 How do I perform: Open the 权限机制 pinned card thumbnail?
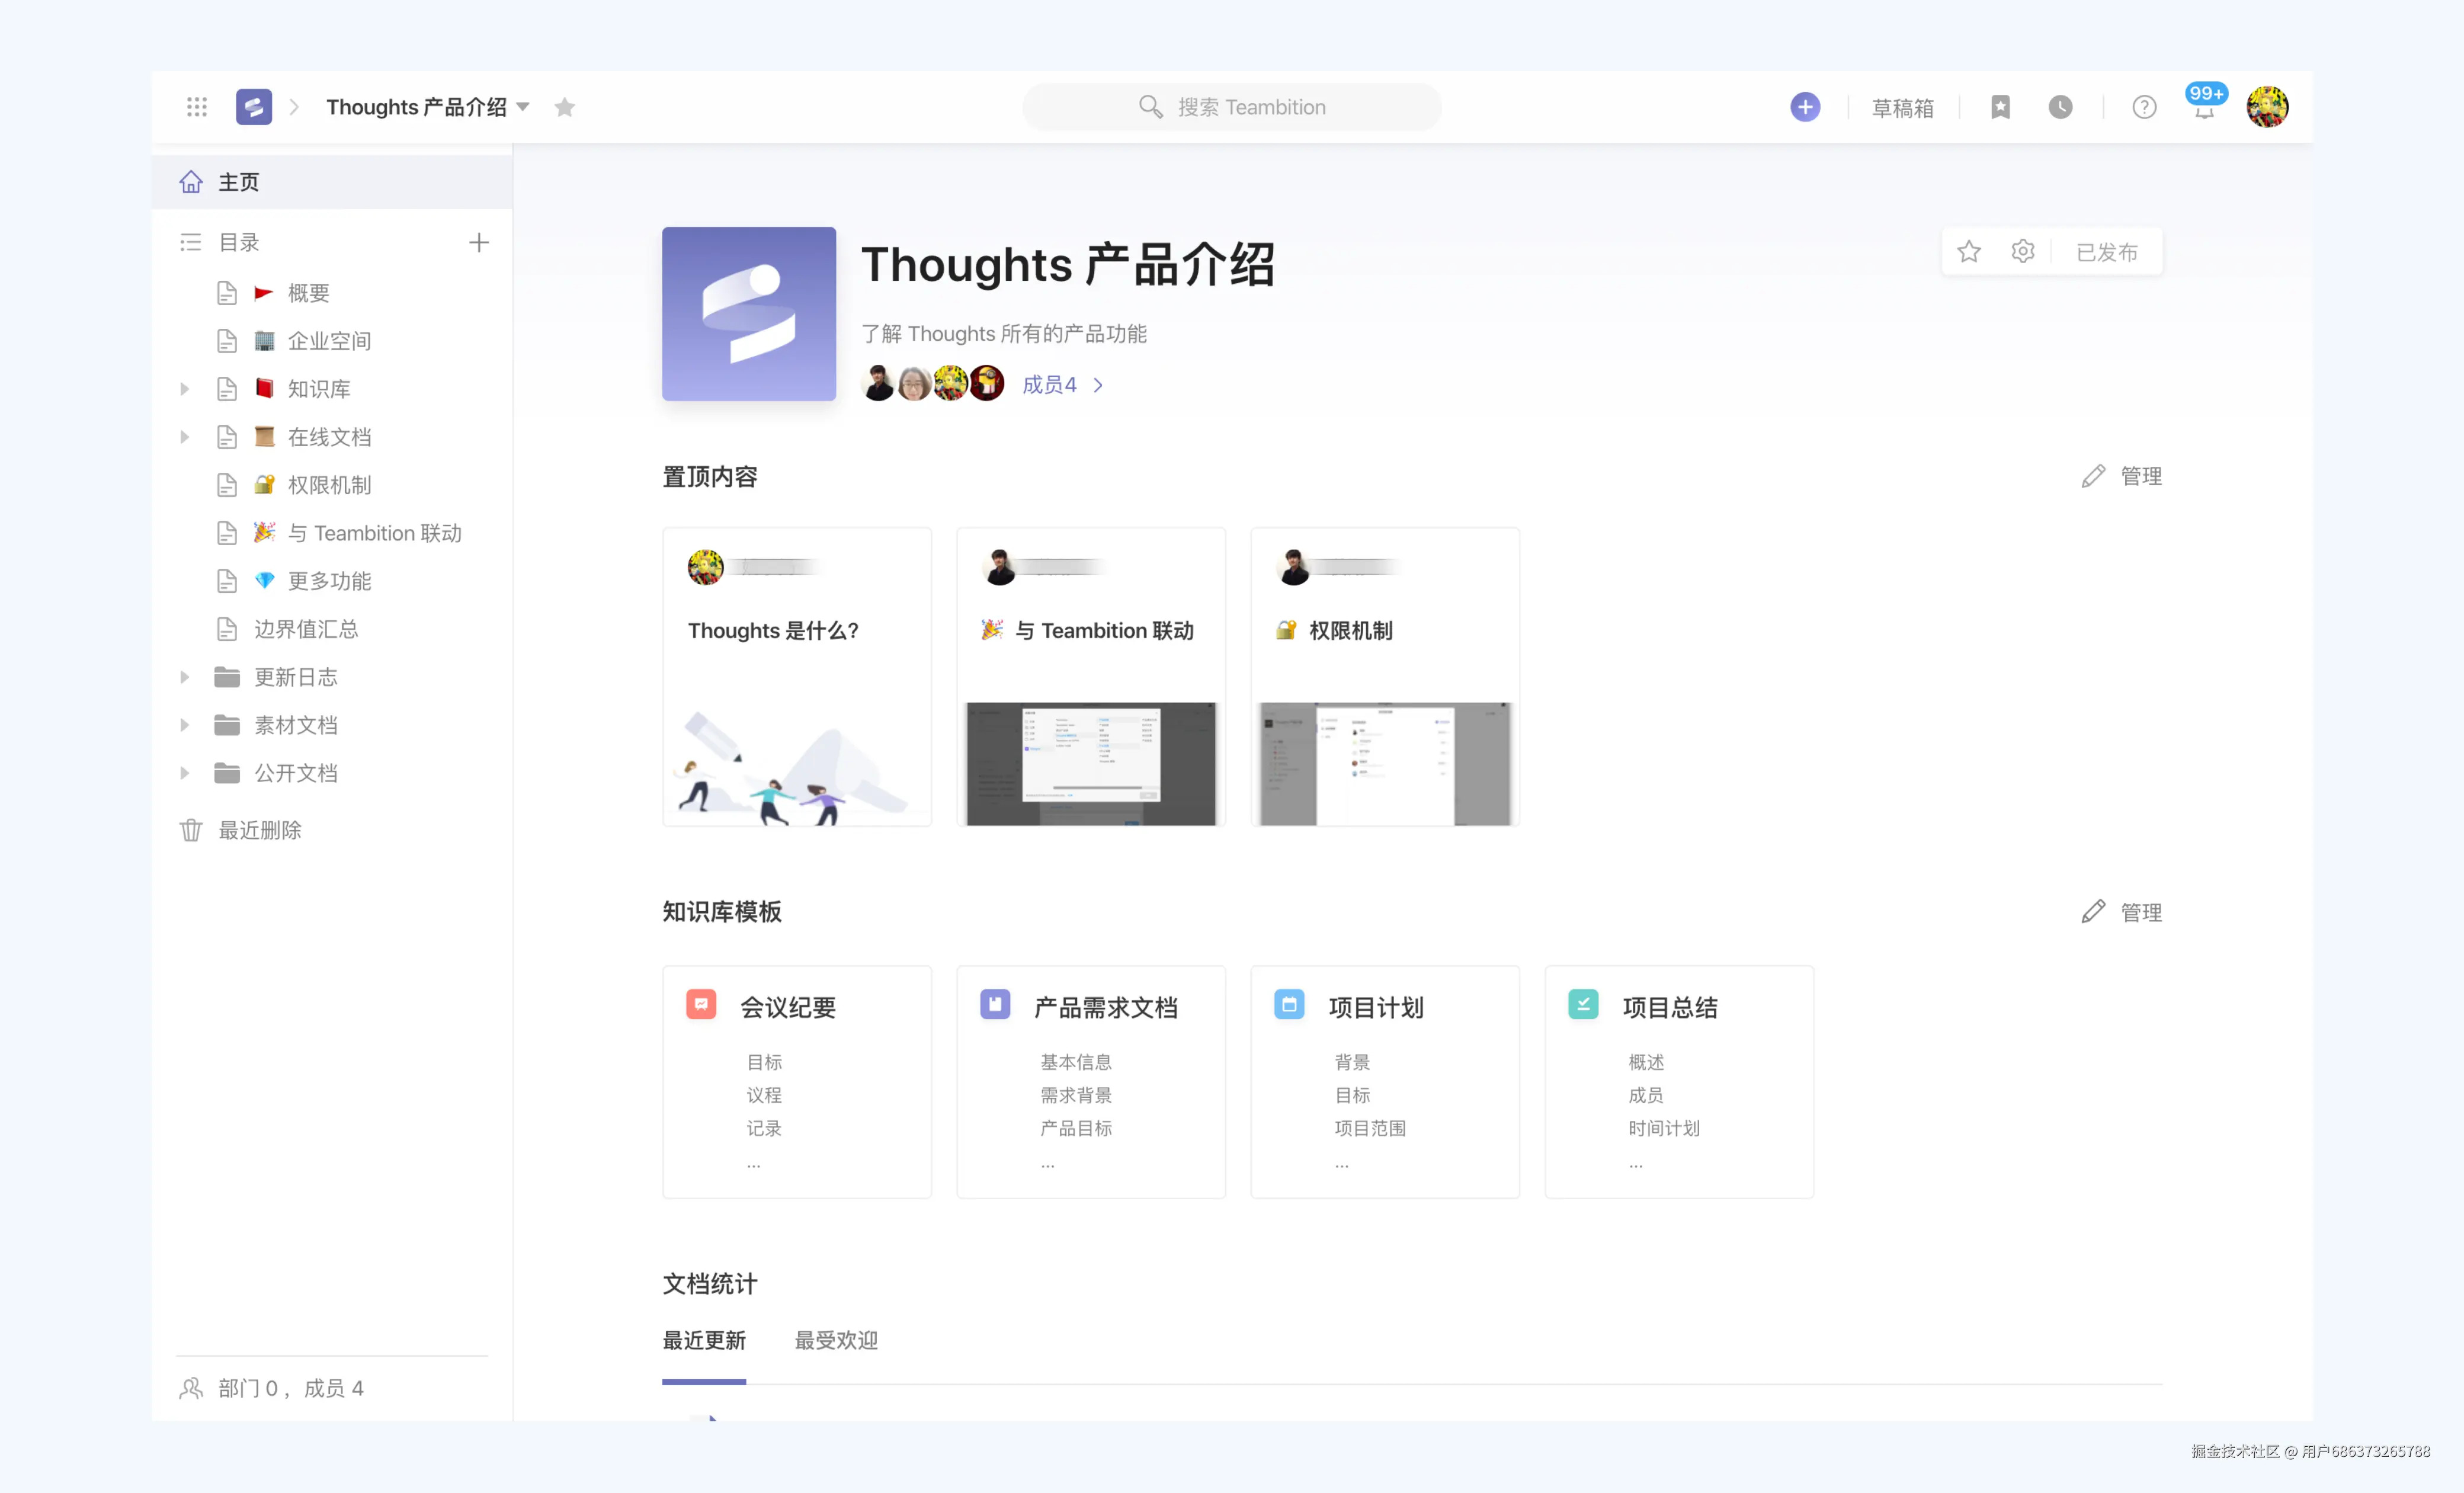click(1384, 763)
